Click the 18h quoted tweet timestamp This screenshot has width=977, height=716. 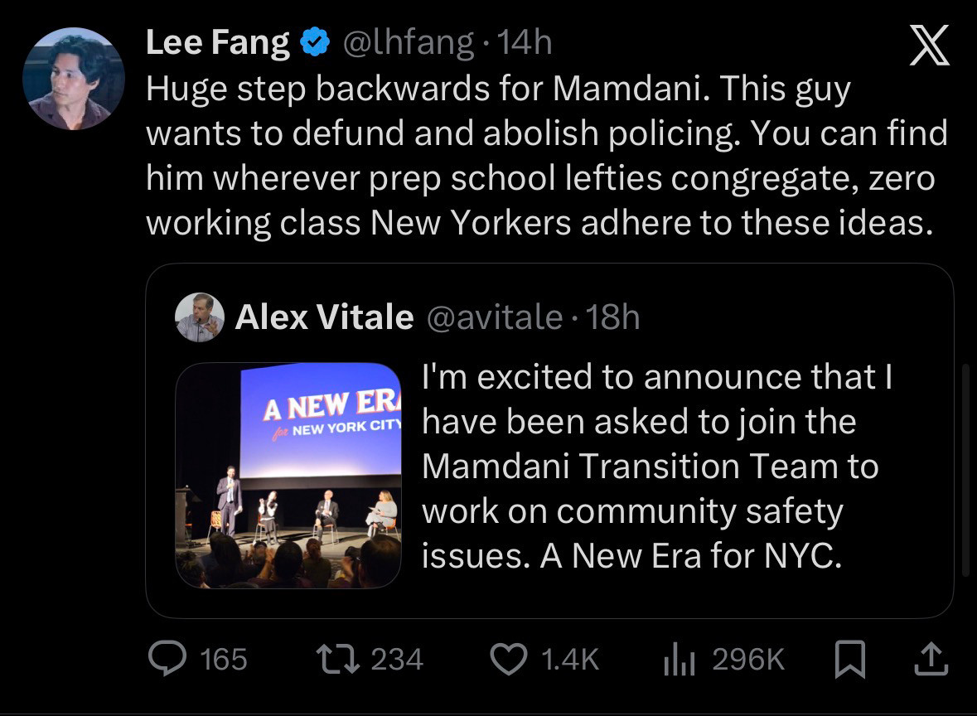(x=612, y=317)
